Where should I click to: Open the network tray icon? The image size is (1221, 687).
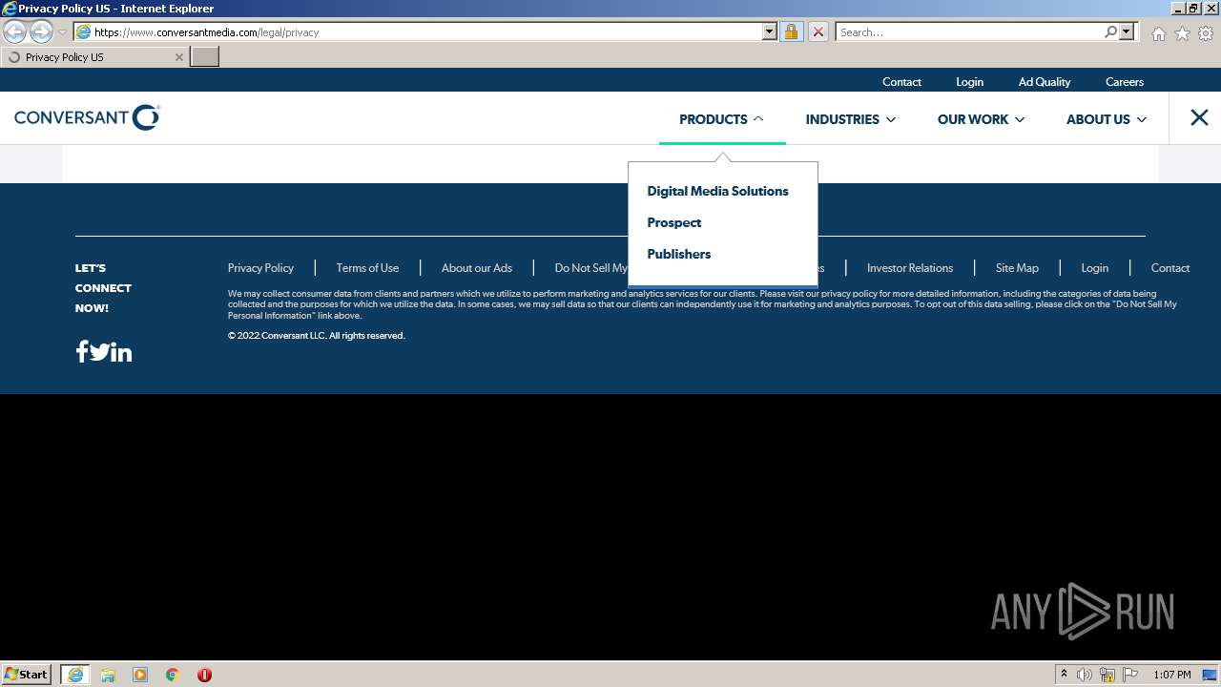[x=1107, y=675]
